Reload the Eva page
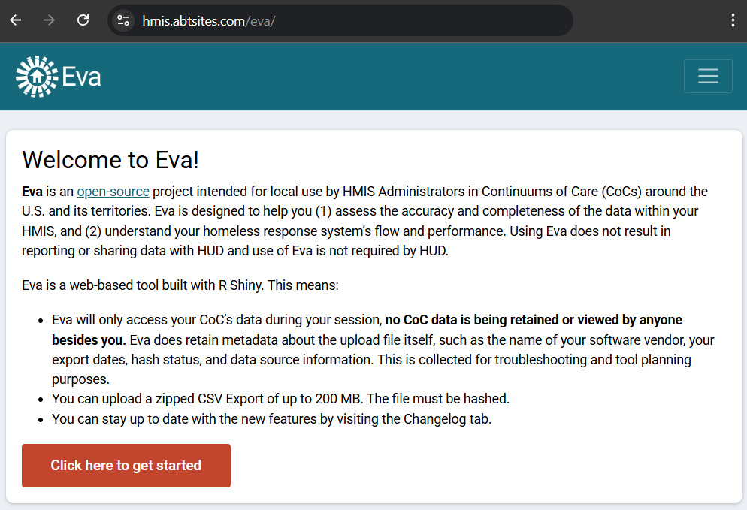Image resolution: width=747 pixels, height=510 pixels. coord(83,20)
